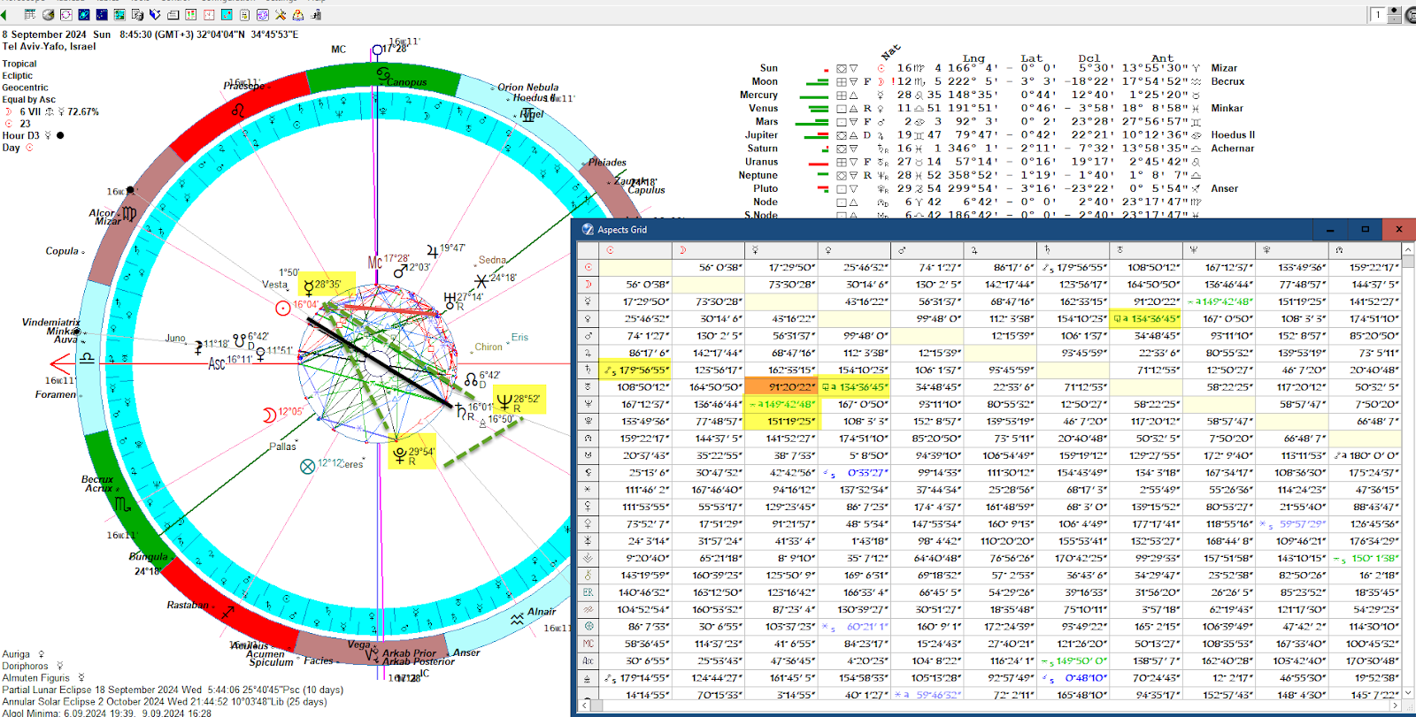This screenshot has height=717, width=1416.
Task: Toggle the square box in Mars row
Action: pos(842,121)
